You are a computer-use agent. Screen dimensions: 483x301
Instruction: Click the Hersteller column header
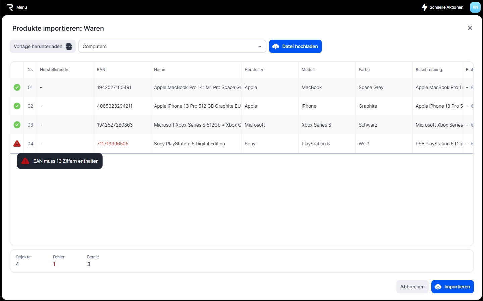click(x=254, y=70)
